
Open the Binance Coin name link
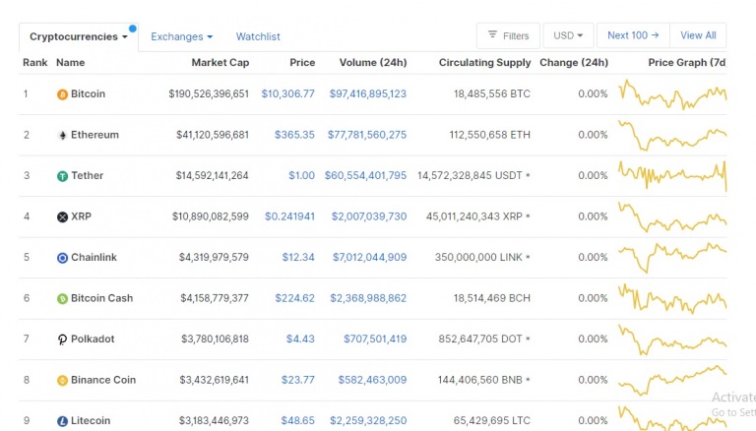(x=103, y=380)
